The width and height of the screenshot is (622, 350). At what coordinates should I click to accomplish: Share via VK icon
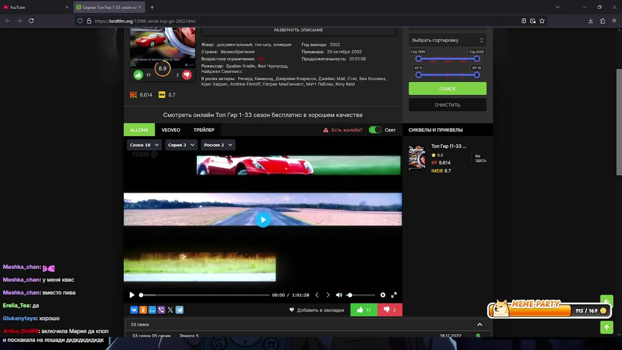pos(134,310)
